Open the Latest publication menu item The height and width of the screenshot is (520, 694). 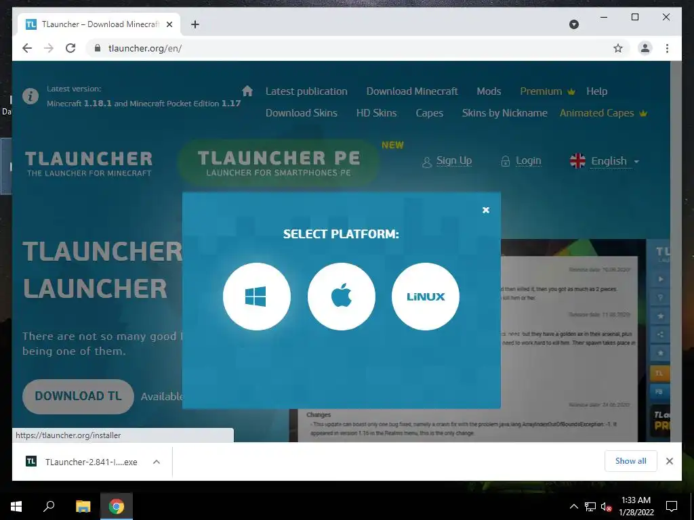point(306,91)
